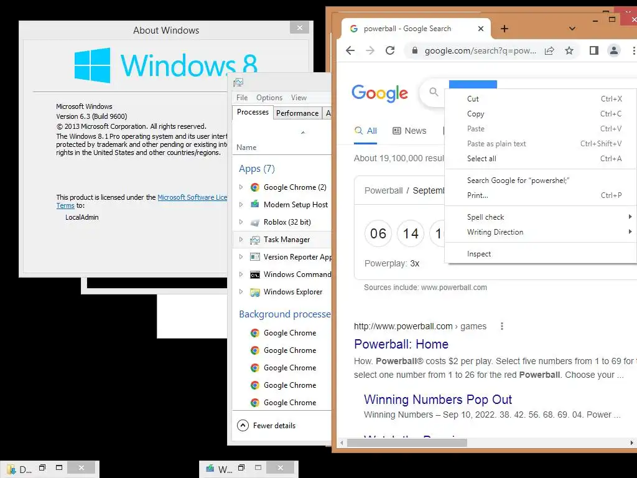
Task: Open Task Manager View menu
Action: click(299, 98)
